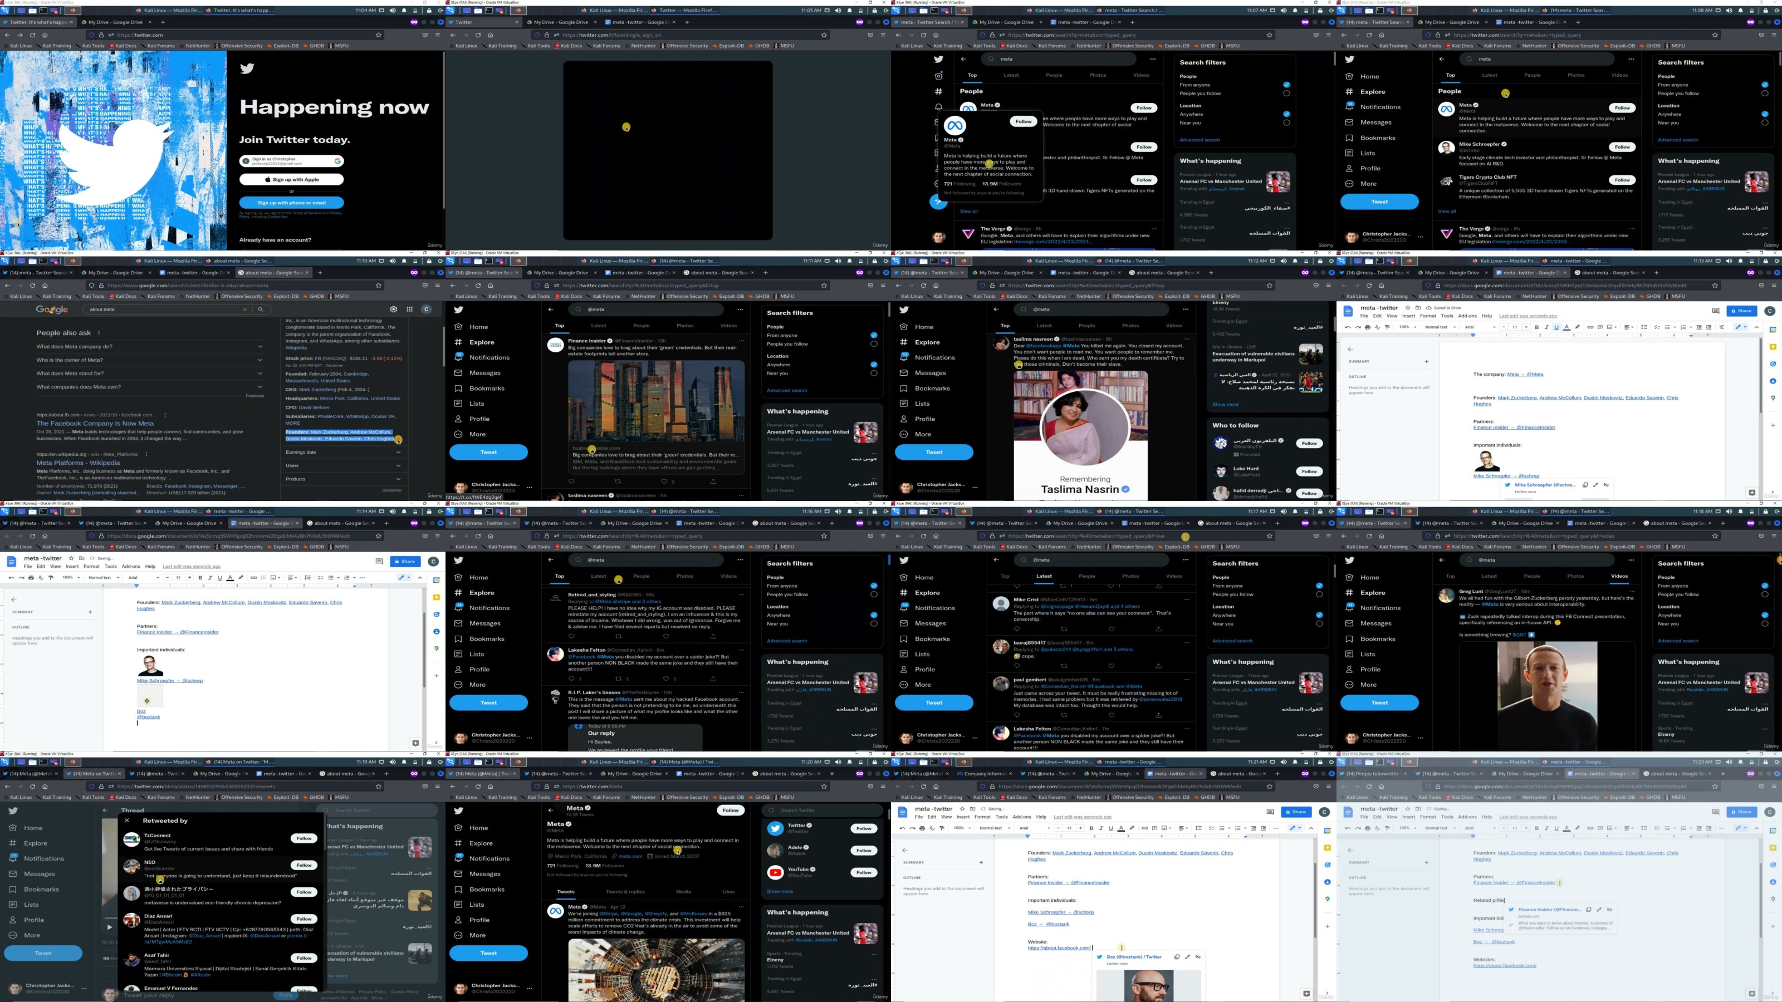Open 'The Facebook Company Is Now Meta' result
This screenshot has height=1002, width=1782.
point(95,423)
